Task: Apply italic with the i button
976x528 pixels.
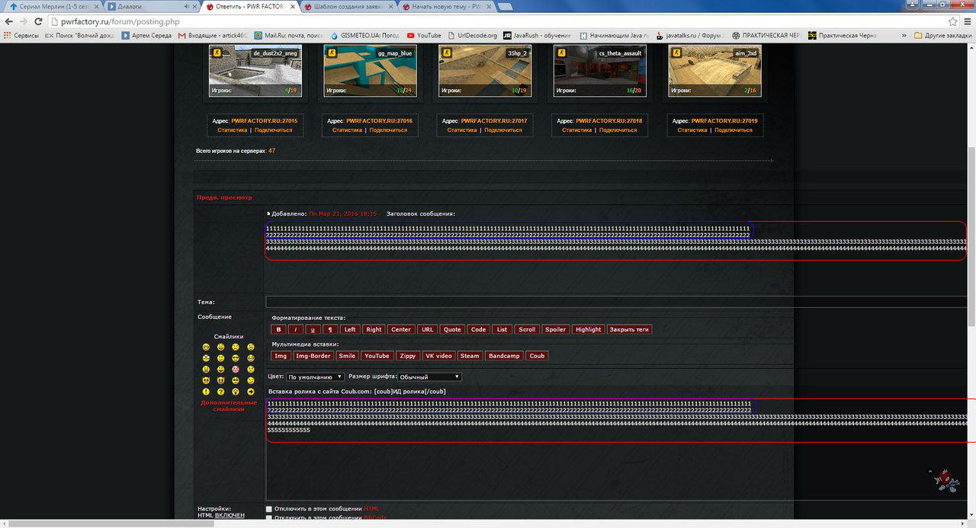Action: (296, 329)
